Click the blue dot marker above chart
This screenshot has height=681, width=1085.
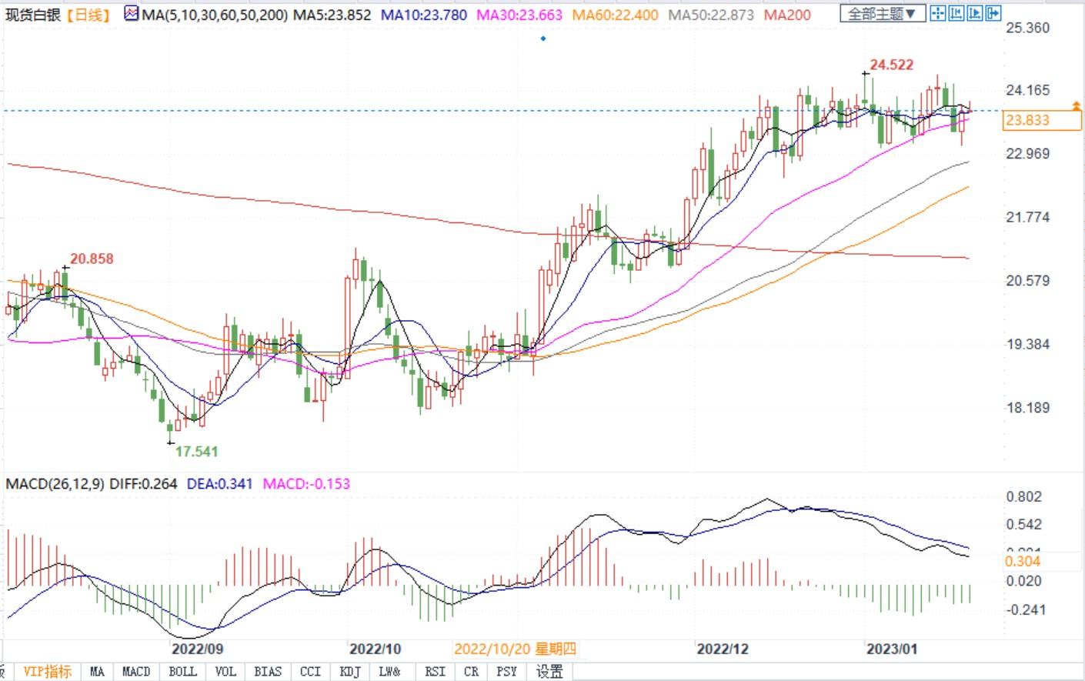(x=543, y=38)
